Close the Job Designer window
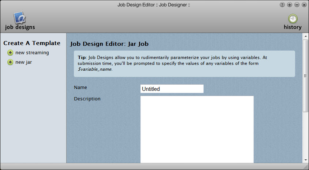Screen dimensions: 309x170 [x=304, y=5]
